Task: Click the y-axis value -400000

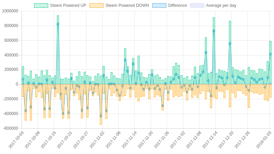Action: [11, 114]
